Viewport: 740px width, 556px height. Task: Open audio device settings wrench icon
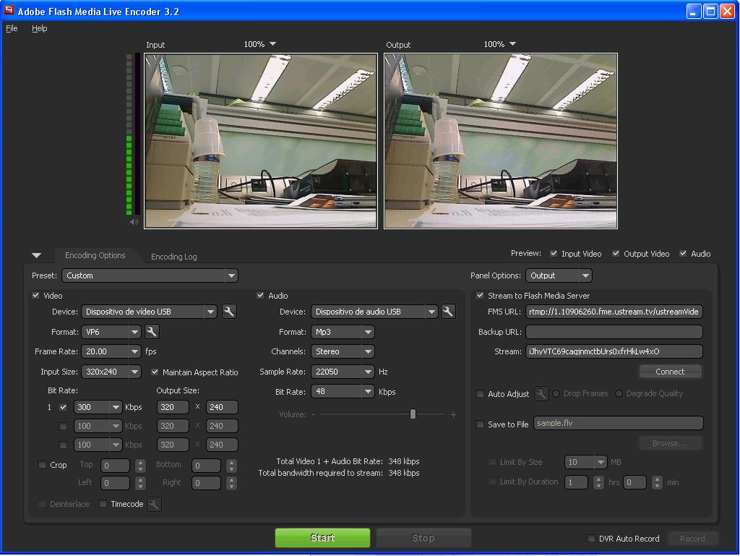[x=448, y=312]
